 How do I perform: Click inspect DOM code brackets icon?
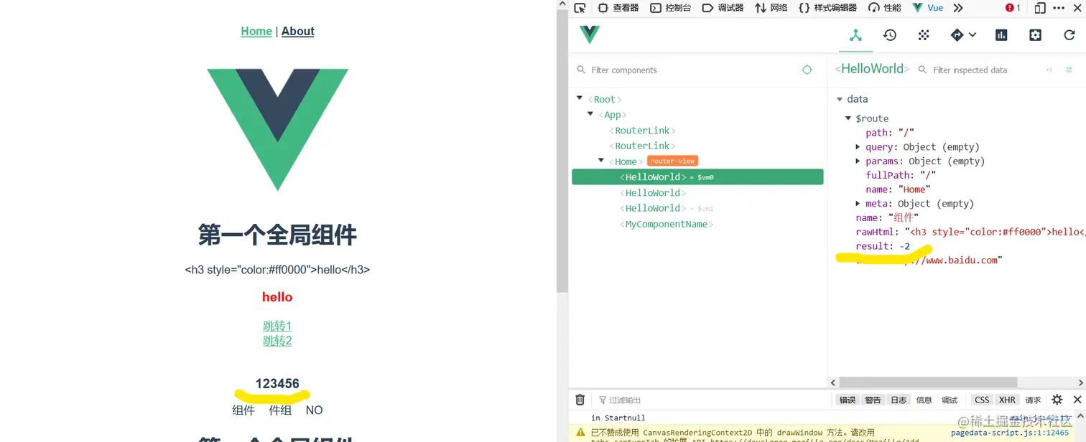(1049, 70)
